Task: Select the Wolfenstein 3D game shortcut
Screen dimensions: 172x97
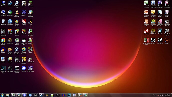Action: click(146, 23)
